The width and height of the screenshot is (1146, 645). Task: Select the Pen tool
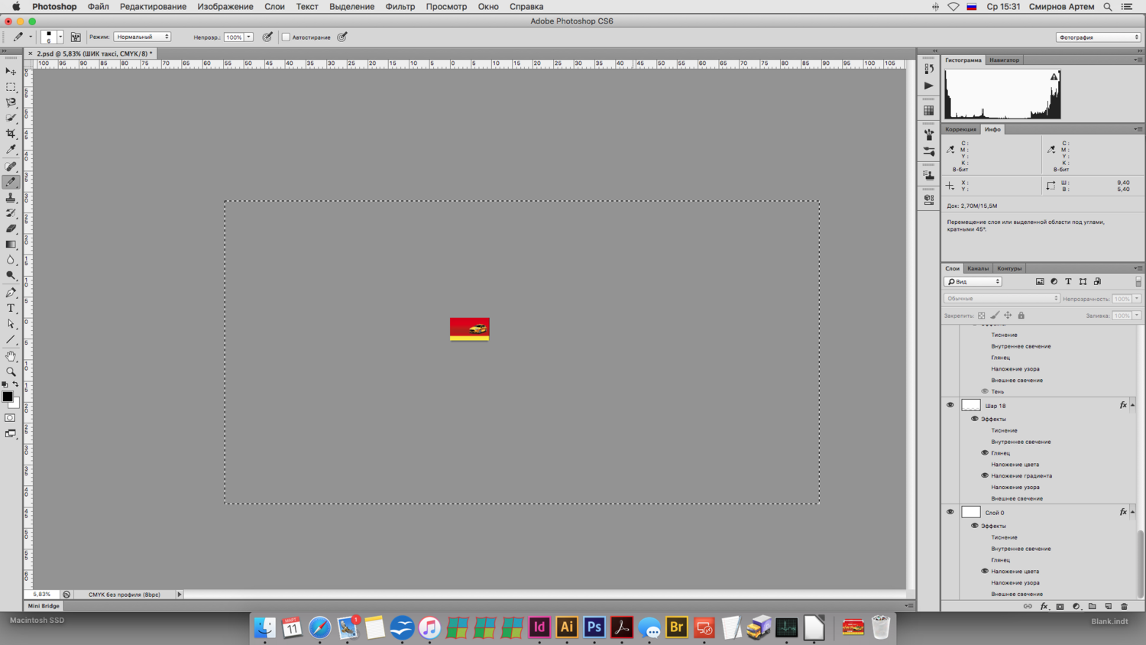11,293
